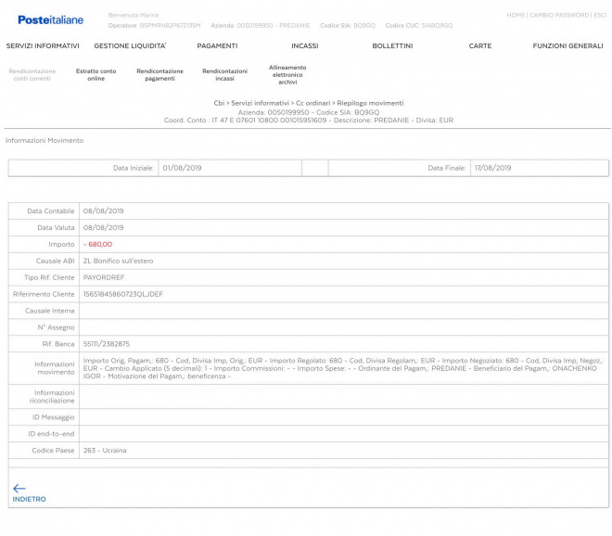
Task: Open the GESTIONE LIQUIDITA' menu
Action: [130, 45]
